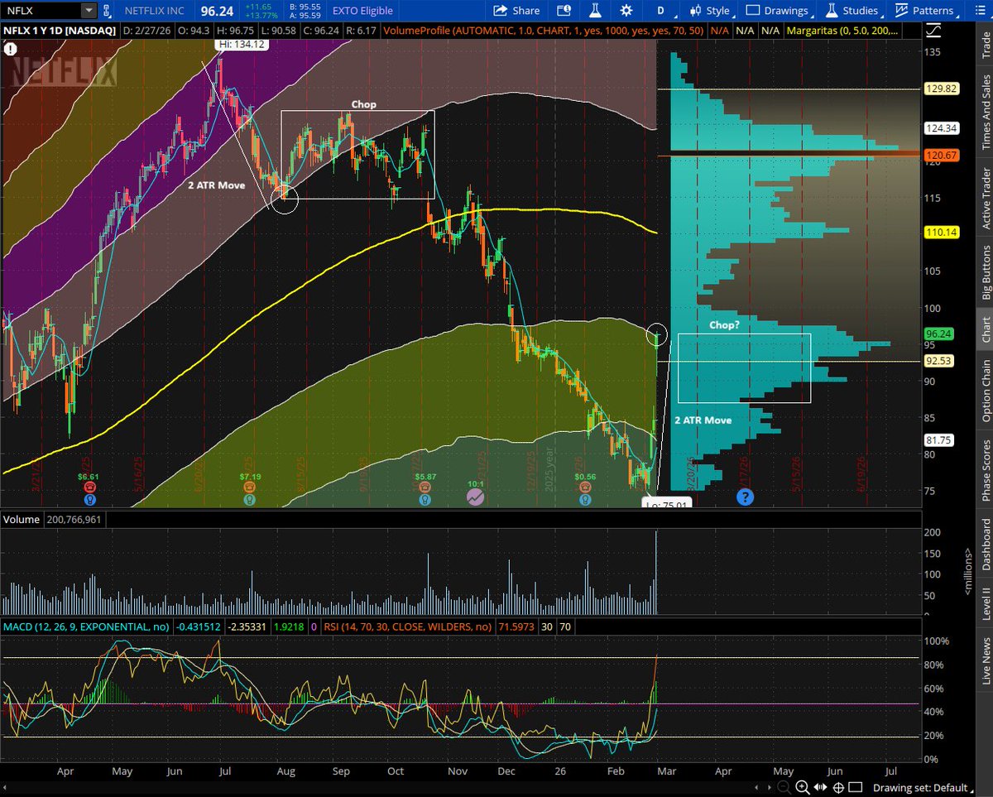
Task: Click the zoom magnifier icon bottom right
Action: point(804,787)
